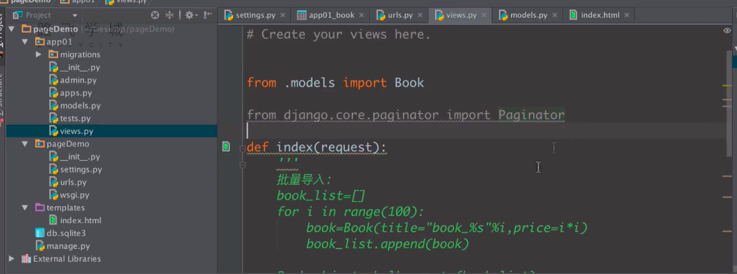Click the scroll-from-source crosshair icon

[x=155, y=15]
